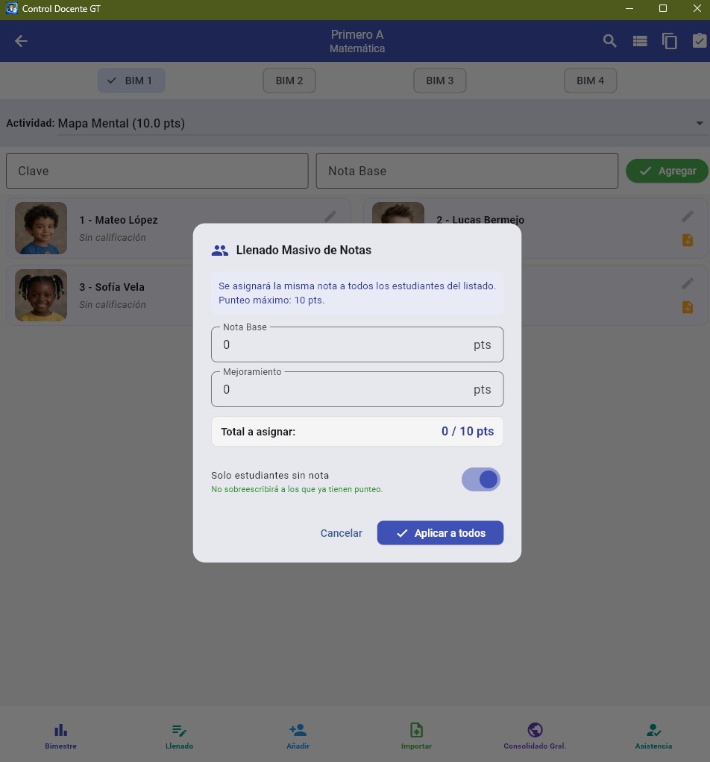Click Aplicar a todos button

(440, 533)
